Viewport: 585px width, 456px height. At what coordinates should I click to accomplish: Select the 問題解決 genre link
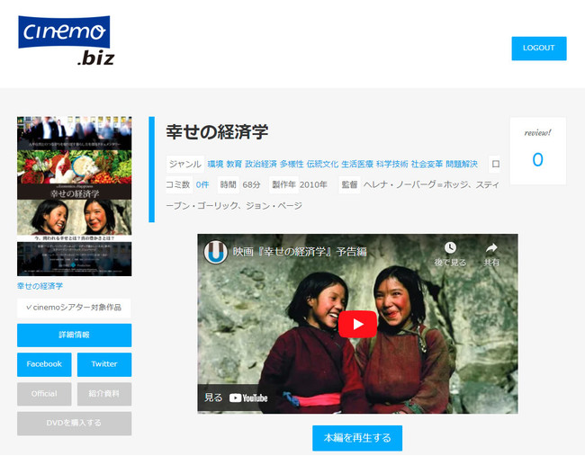coord(462,164)
